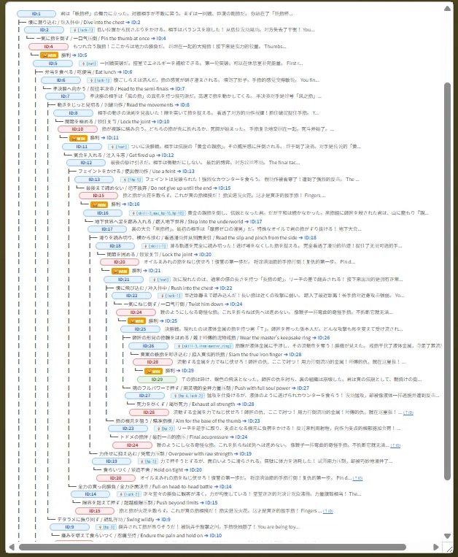Viewport: 458px width, 557px height.
Task: Click the feat effect tag beside ID:11
Action: (117, 147)
